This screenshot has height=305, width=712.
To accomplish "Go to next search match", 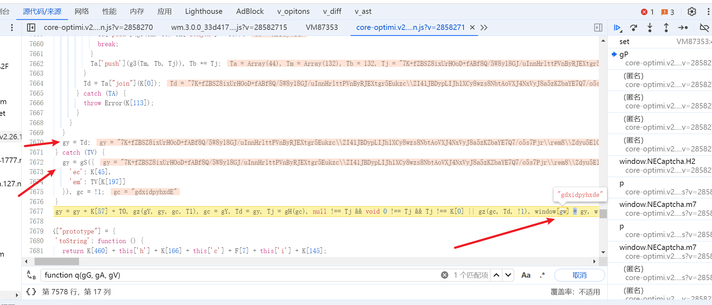I will [x=508, y=275].
